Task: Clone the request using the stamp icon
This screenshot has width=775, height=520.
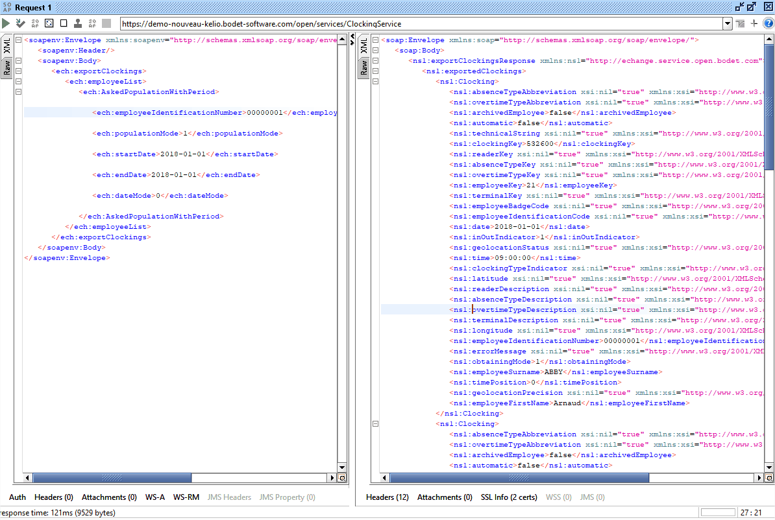Action: (78, 23)
